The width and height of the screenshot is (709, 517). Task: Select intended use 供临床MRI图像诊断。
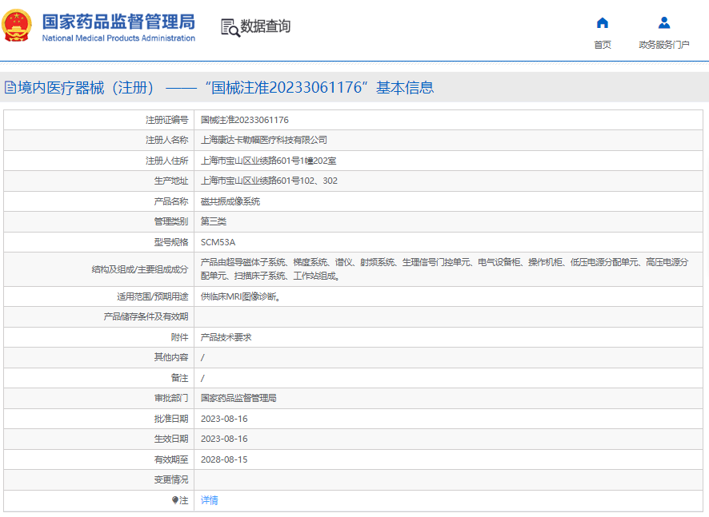coord(241,296)
